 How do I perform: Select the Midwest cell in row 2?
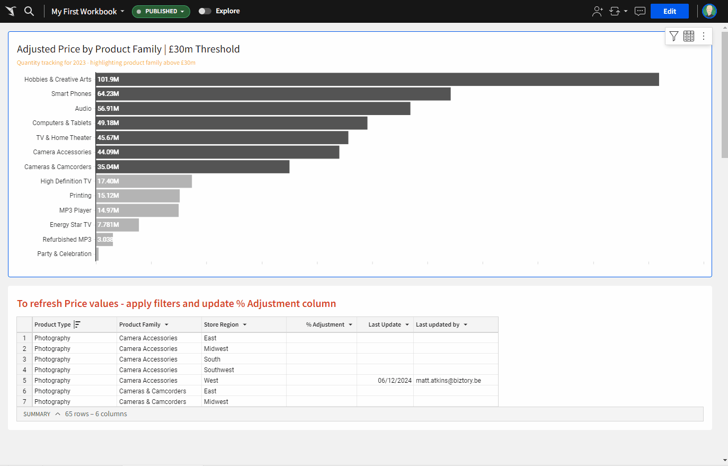pos(244,349)
